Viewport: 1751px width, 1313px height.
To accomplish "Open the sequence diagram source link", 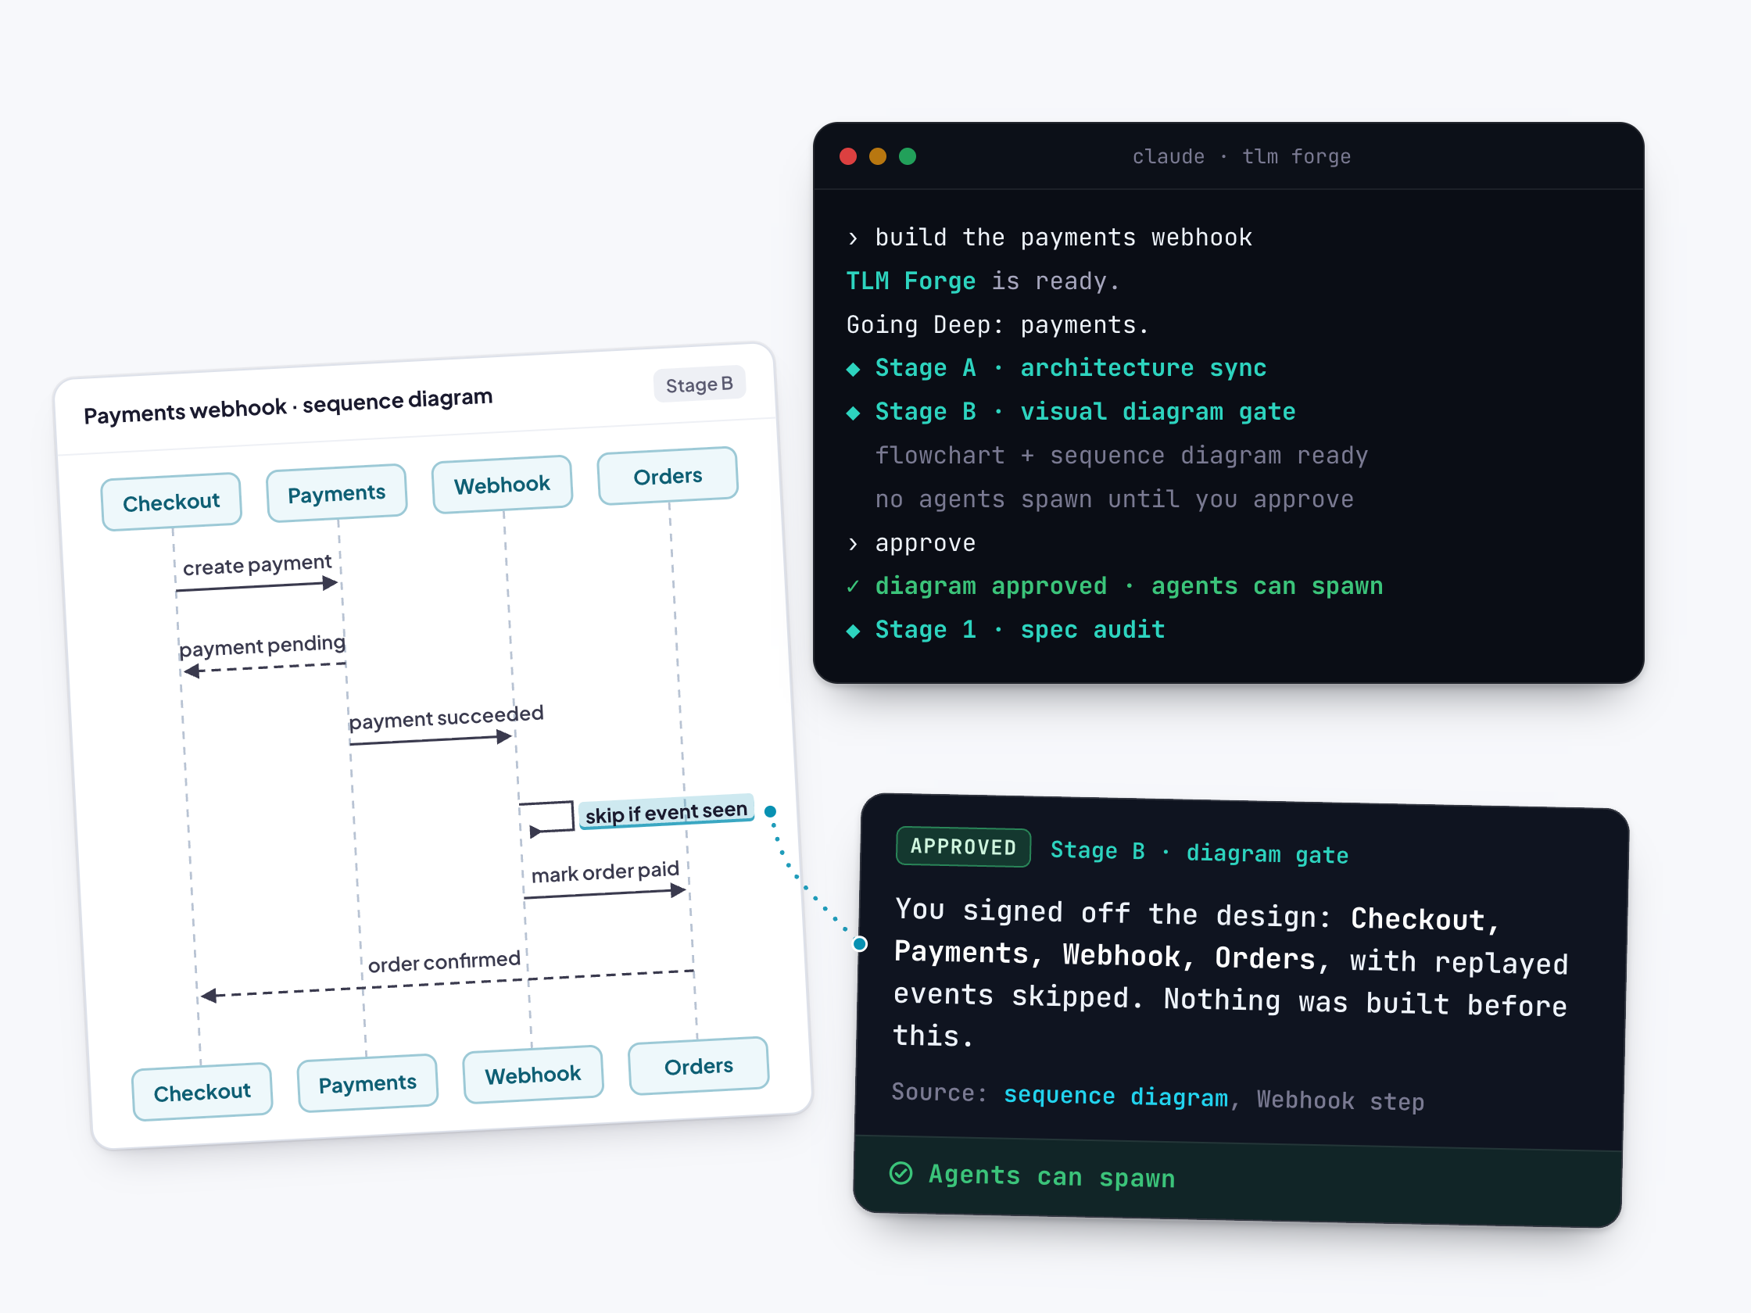I will point(1115,1097).
